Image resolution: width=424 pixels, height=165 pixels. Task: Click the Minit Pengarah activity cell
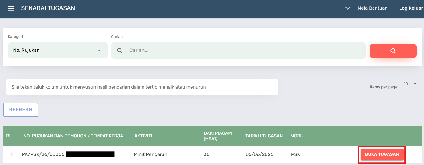click(151, 154)
